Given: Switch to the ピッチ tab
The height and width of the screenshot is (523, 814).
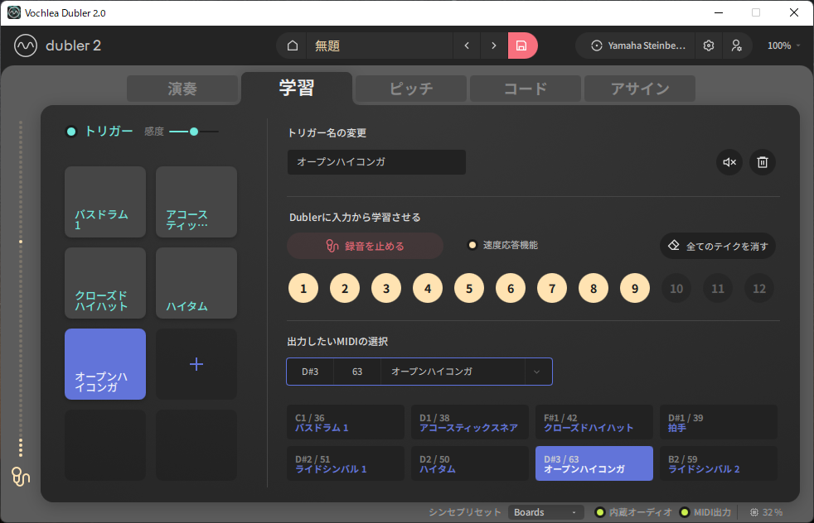Looking at the screenshot, I should (411, 89).
